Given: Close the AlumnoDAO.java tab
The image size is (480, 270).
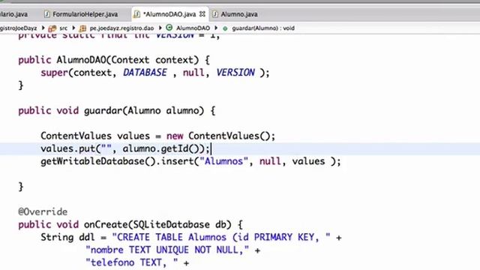Looking at the screenshot, I should (202, 13).
